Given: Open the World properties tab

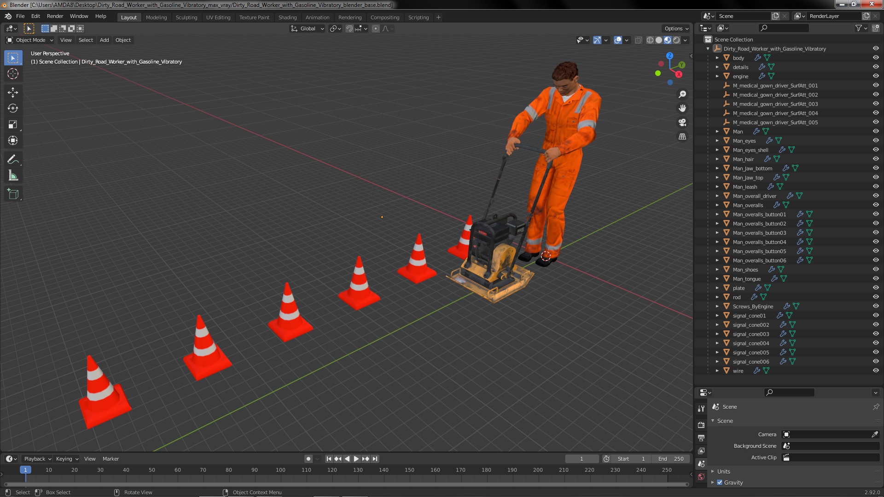Looking at the screenshot, I should [x=701, y=477].
